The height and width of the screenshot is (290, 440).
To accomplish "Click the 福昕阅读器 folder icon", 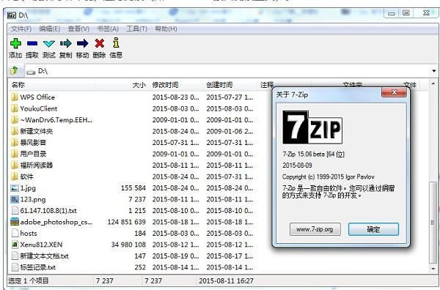I will (x=15, y=165).
